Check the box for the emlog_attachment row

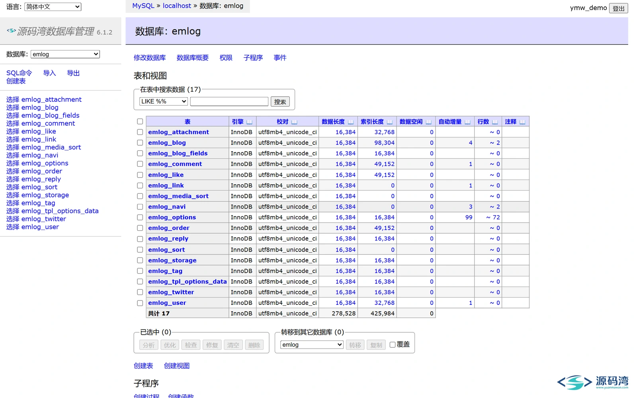click(140, 132)
